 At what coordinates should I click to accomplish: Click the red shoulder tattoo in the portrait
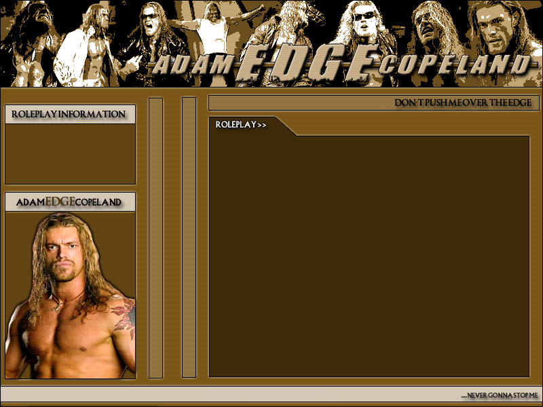[124, 318]
